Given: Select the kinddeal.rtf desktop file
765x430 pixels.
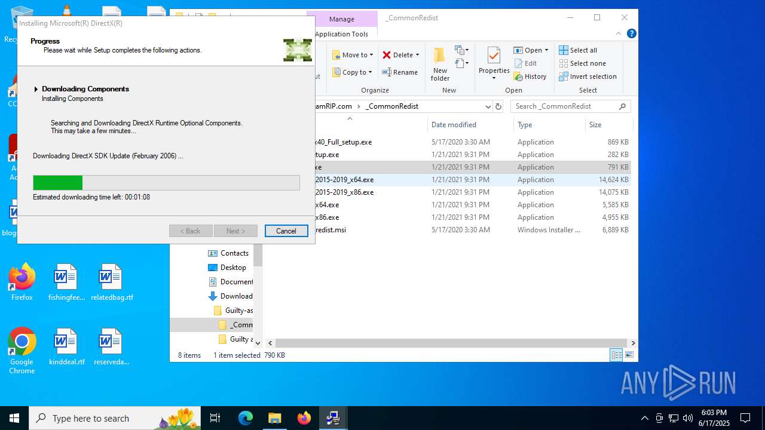Looking at the screenshot, I should point(66,347).
